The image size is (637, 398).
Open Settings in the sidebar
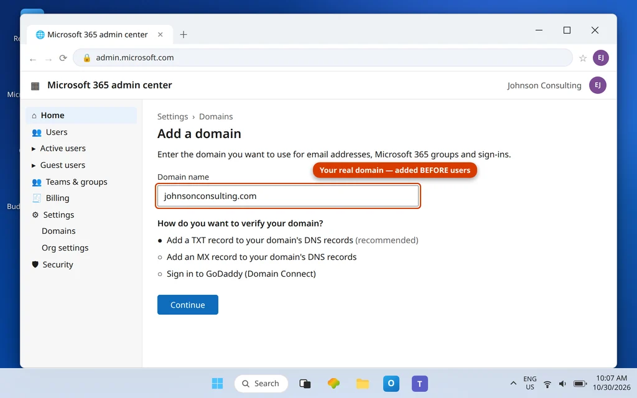click(58, 215)
